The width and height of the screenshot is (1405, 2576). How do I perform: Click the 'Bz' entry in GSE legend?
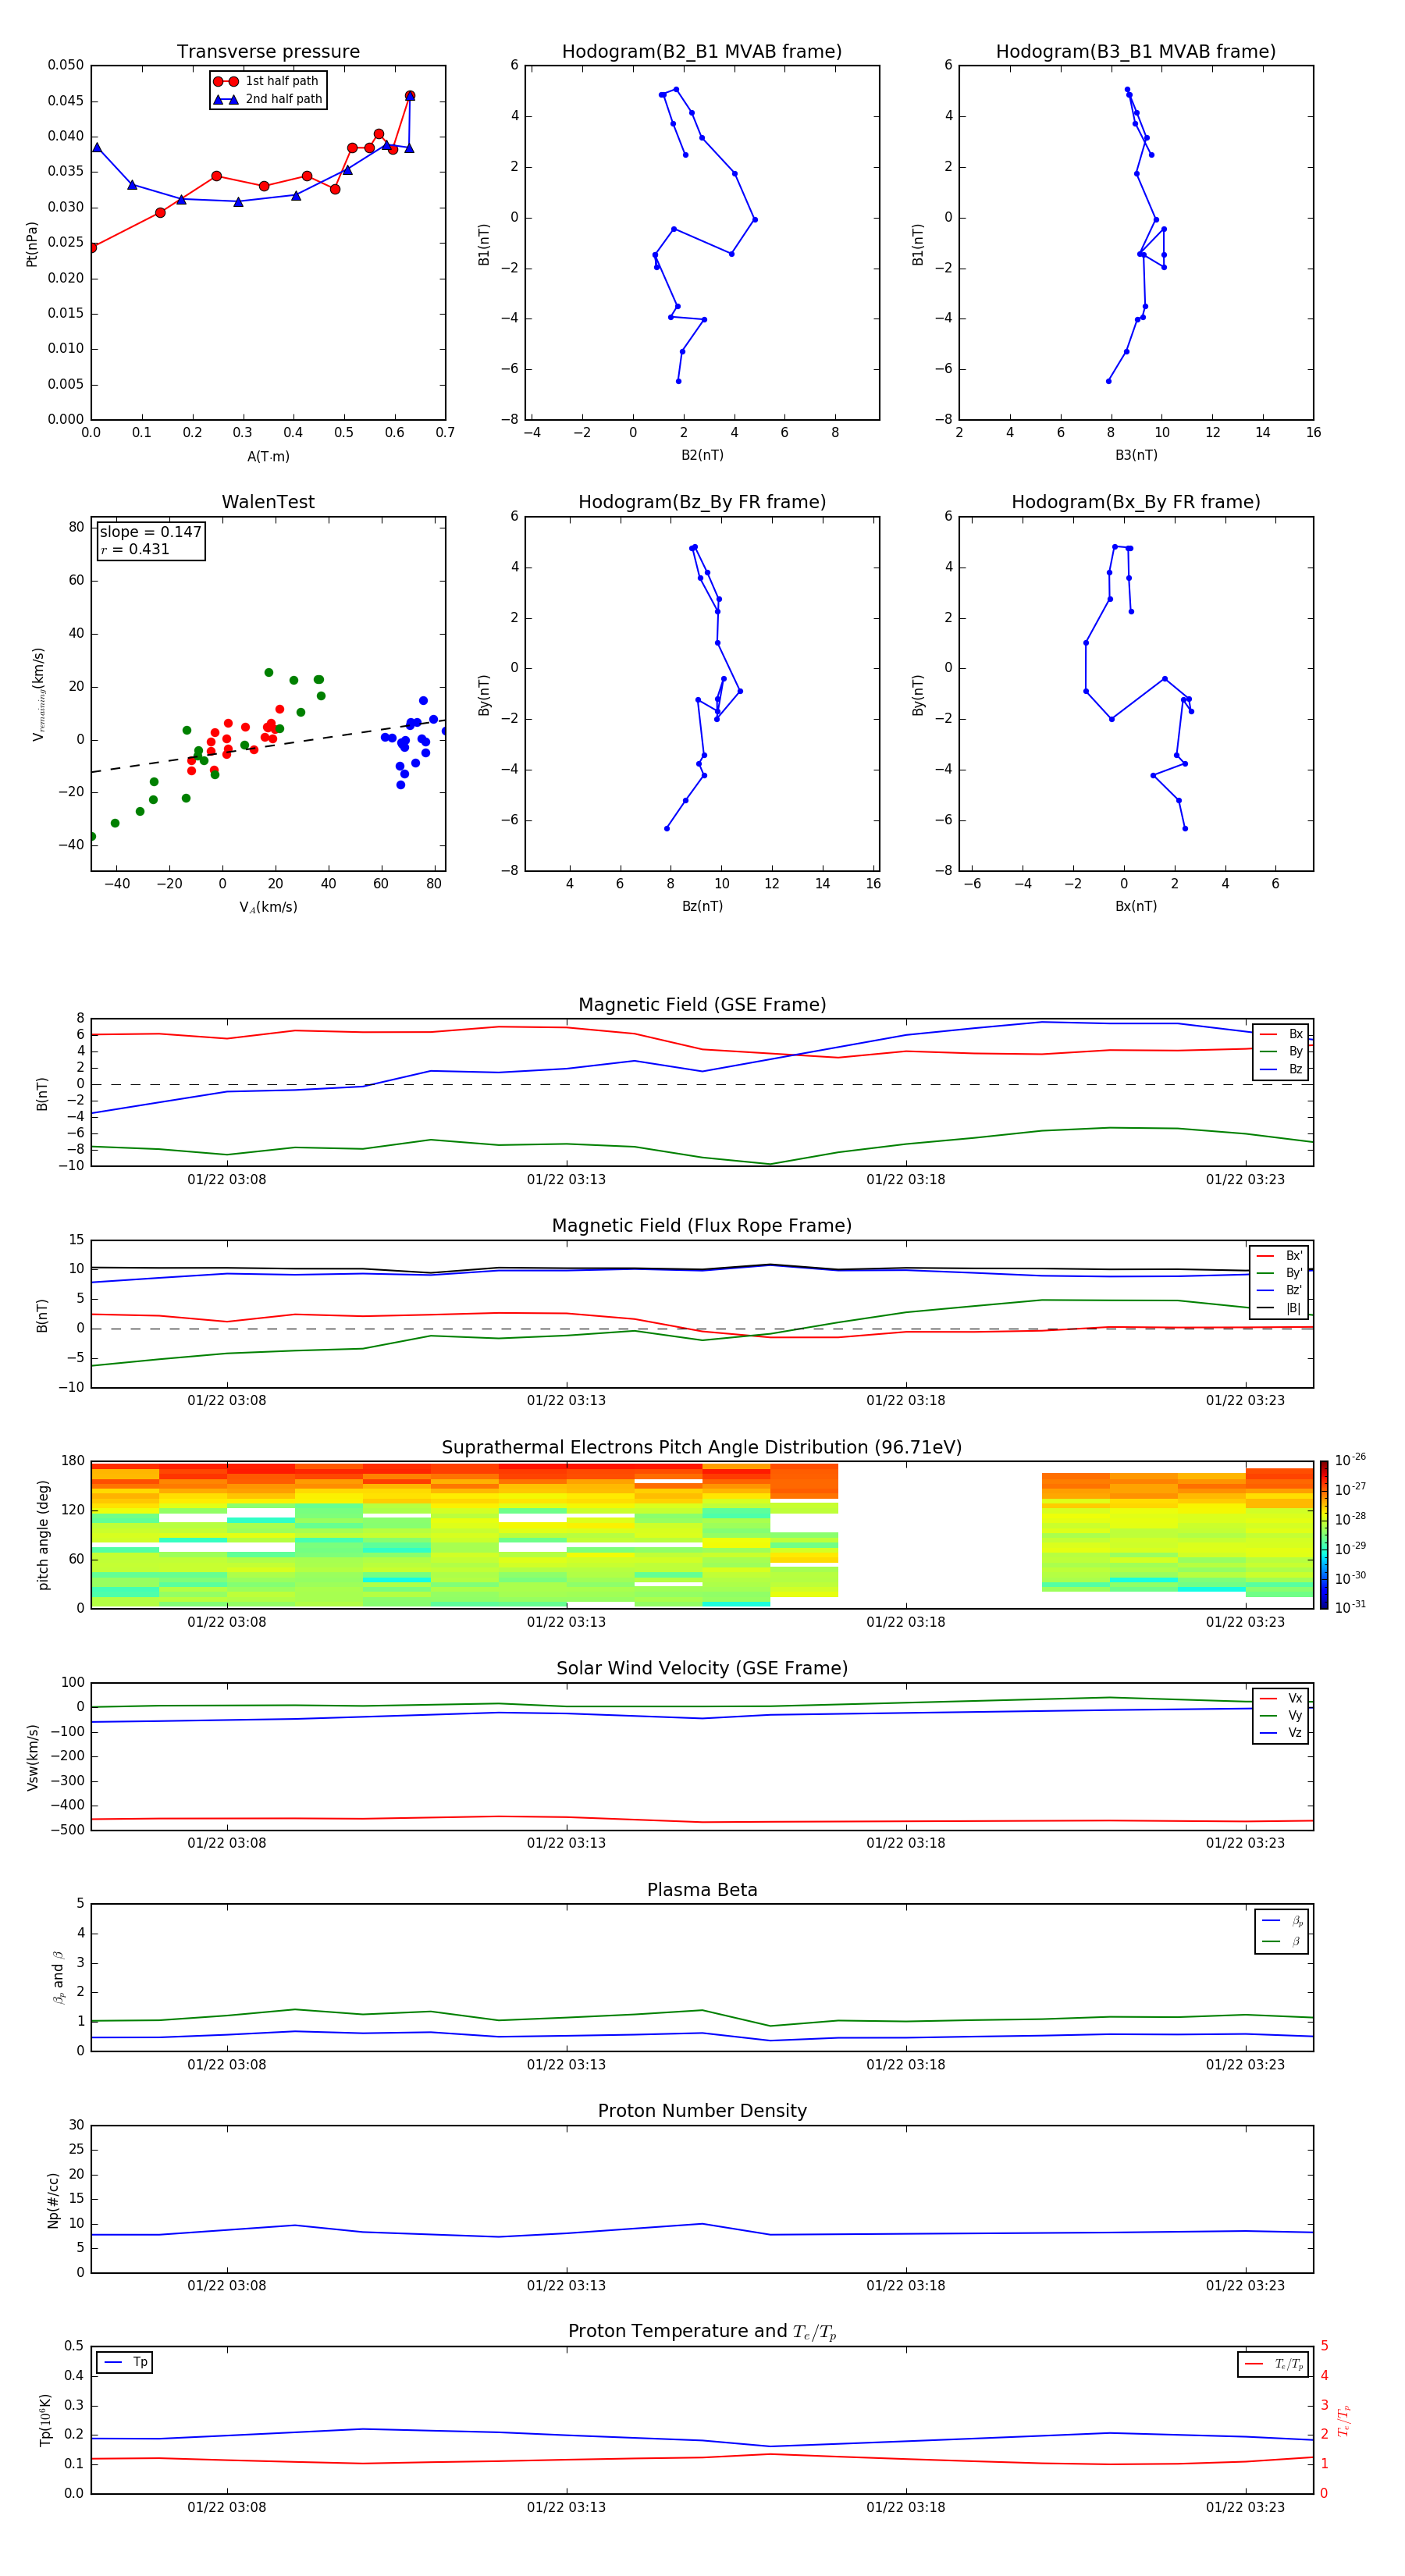tap(1282, 1070)
